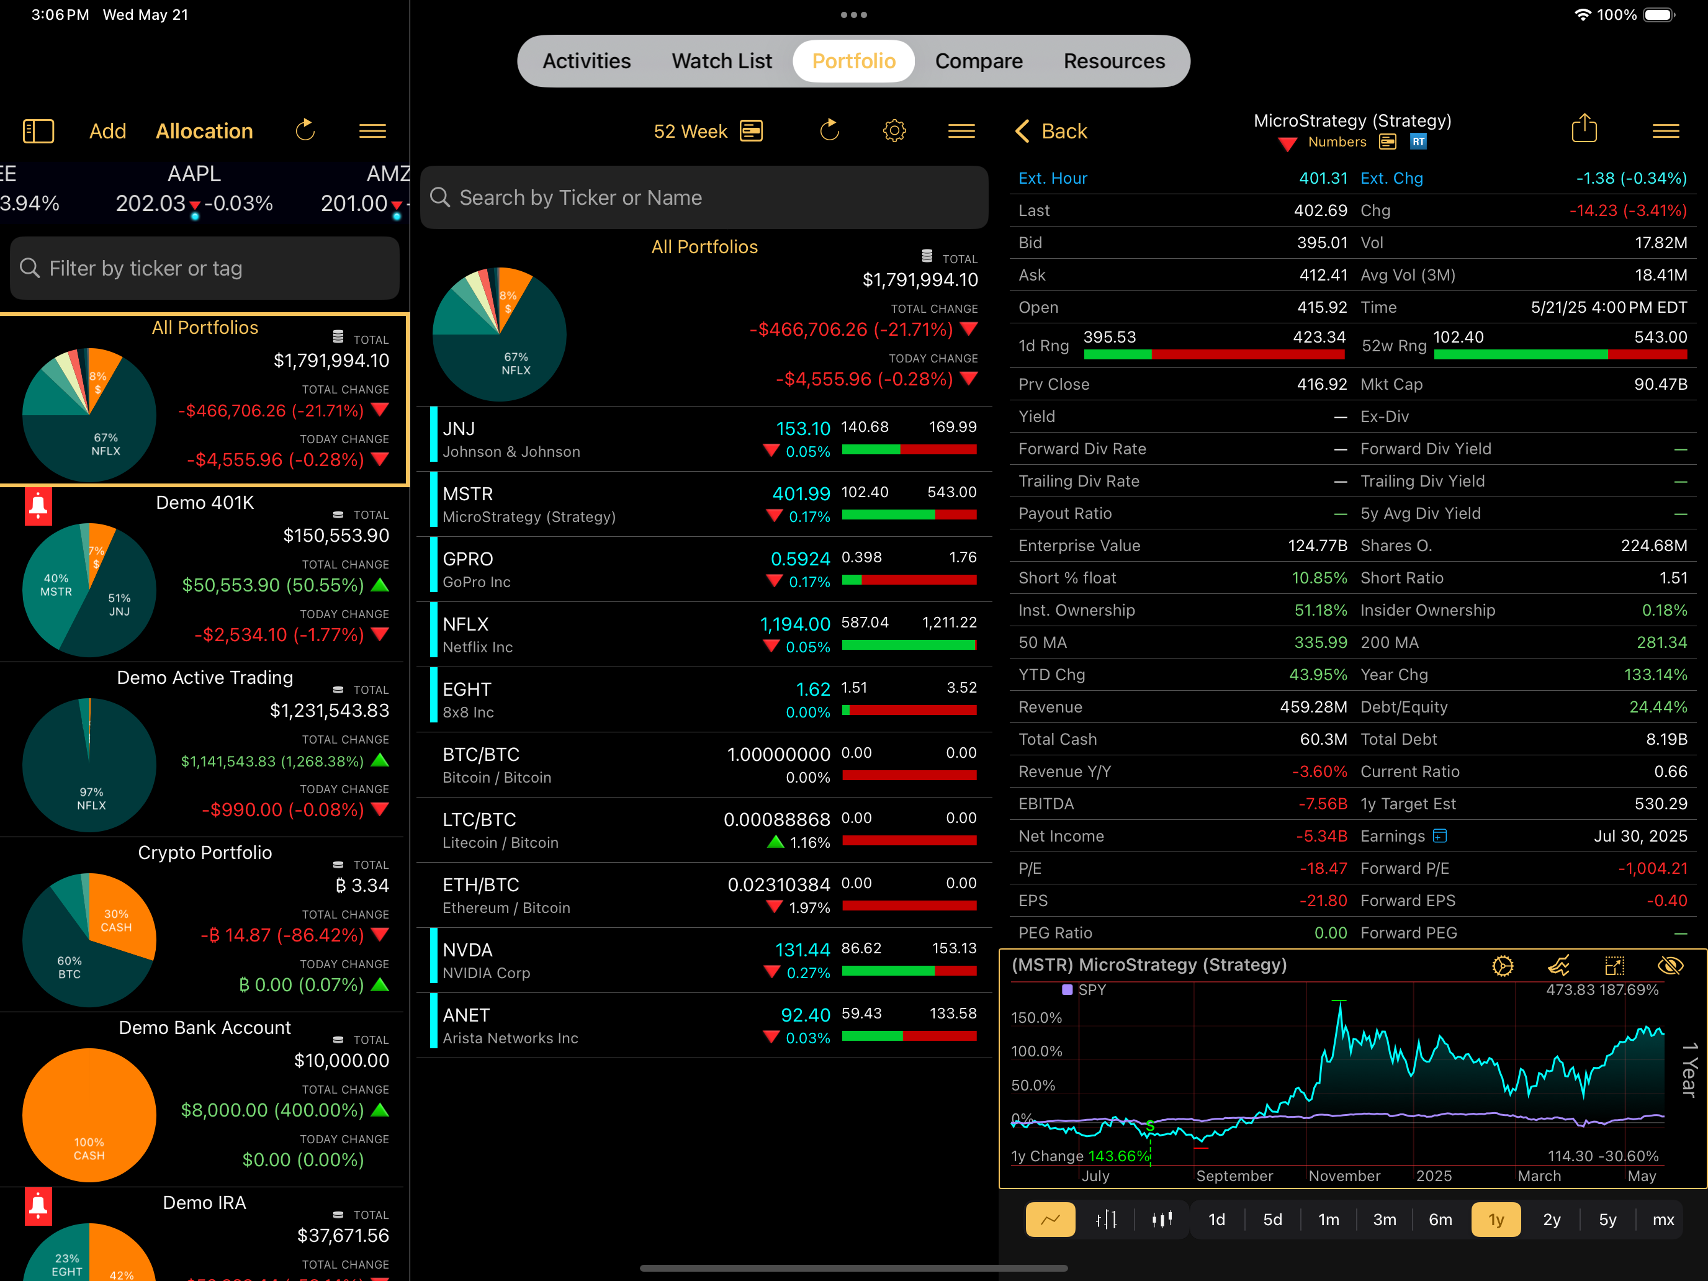Screen dimensions: 1708x1281
Task: Tap the AAPL ticker in scrolling tape
Action: (194, 189)
